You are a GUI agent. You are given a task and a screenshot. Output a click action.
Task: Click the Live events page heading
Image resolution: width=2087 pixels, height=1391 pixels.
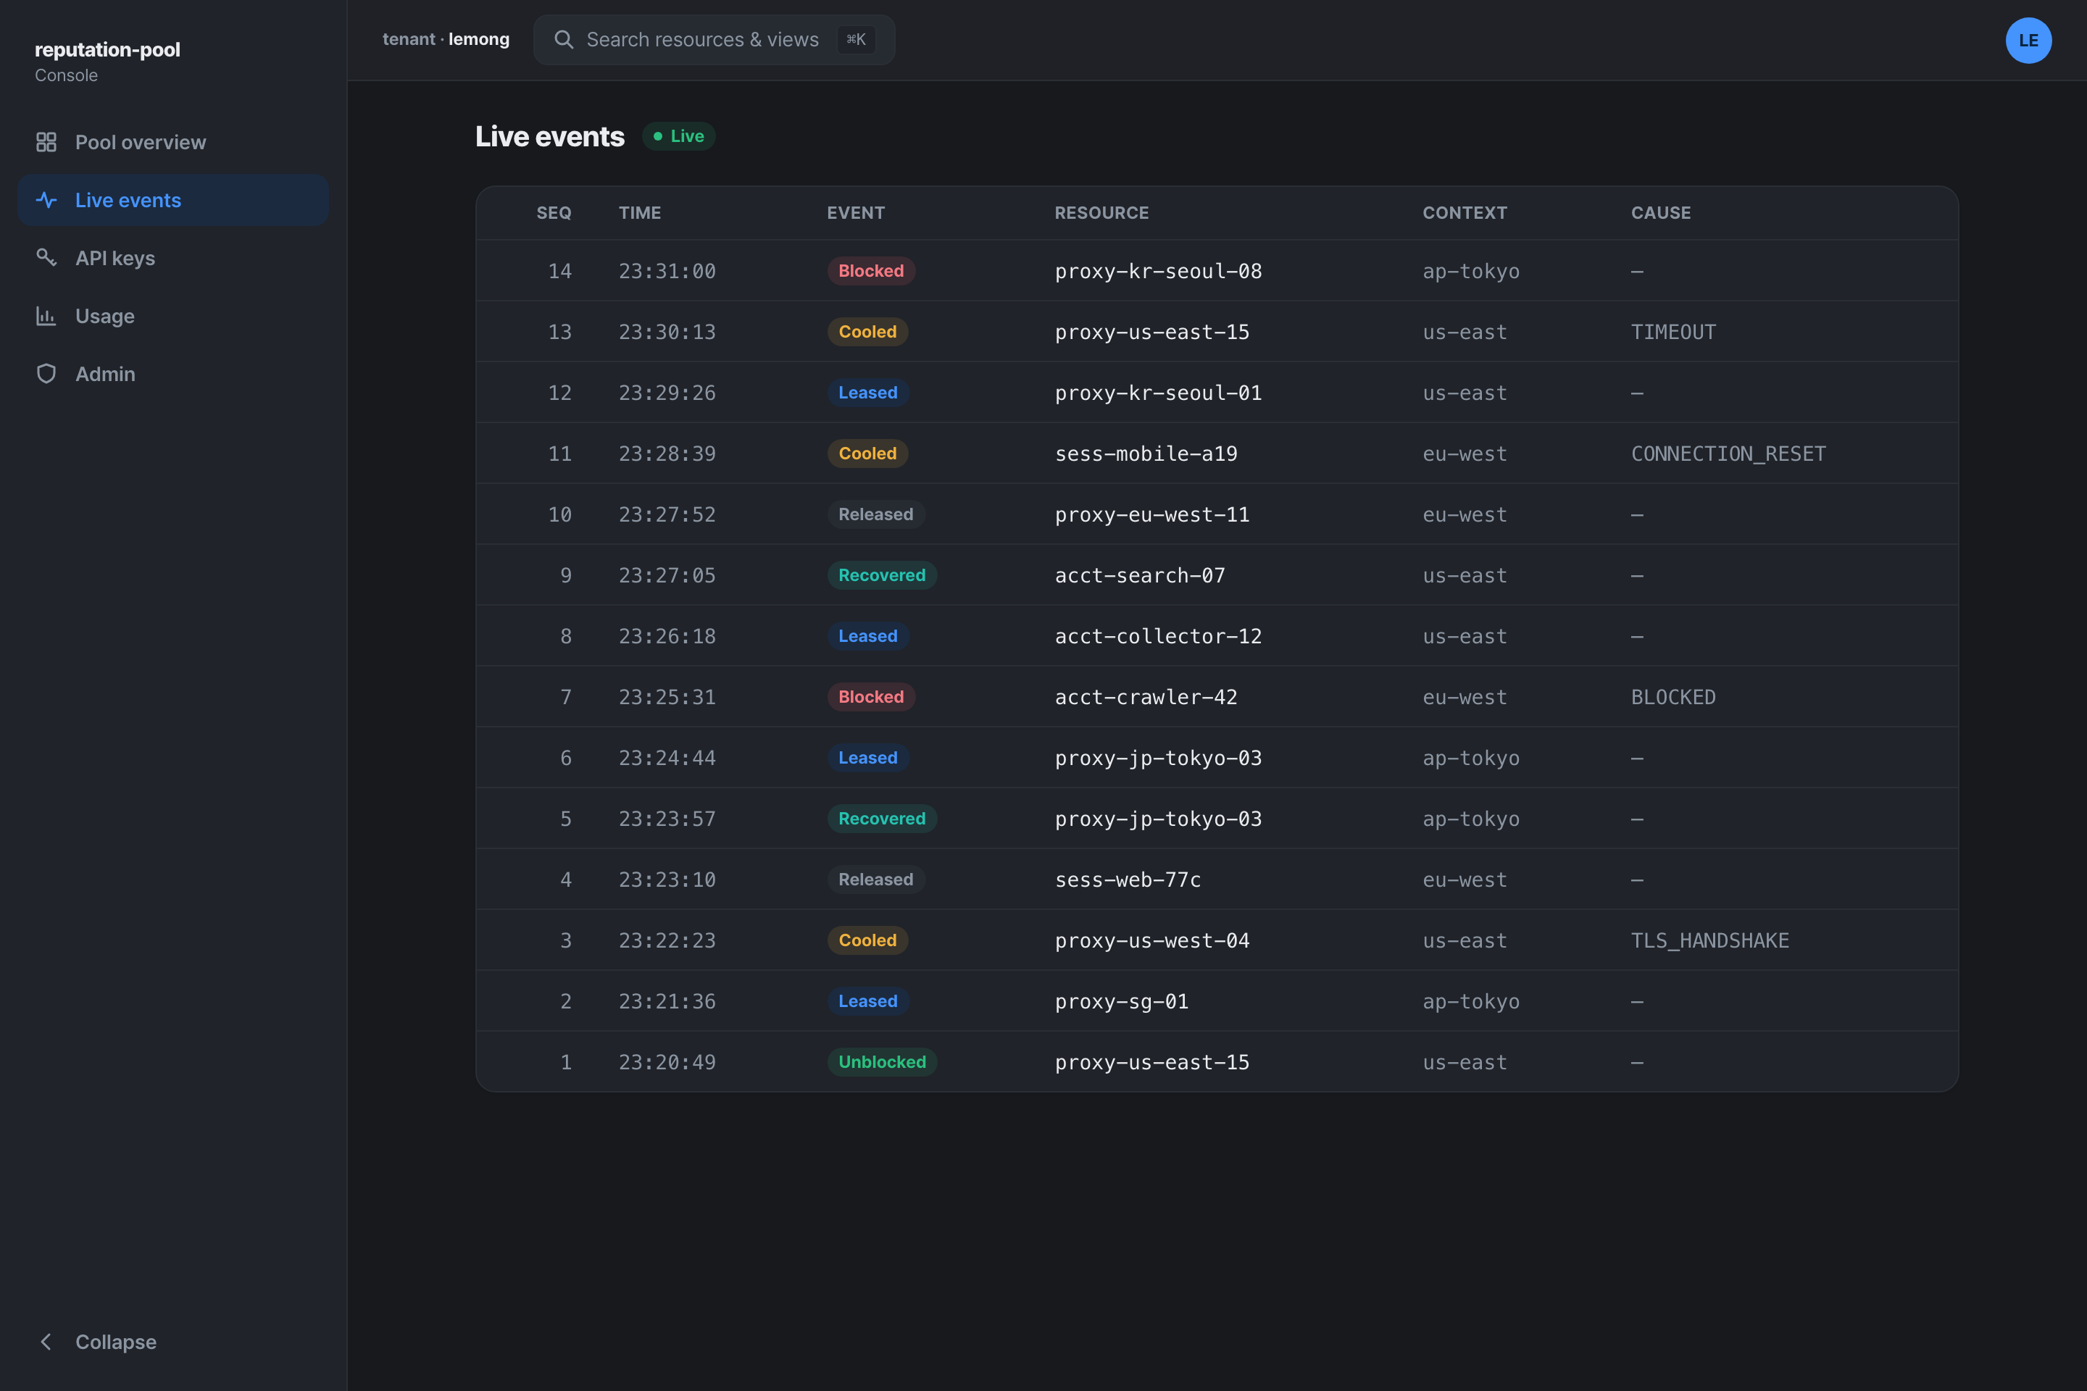pos(550,135)
